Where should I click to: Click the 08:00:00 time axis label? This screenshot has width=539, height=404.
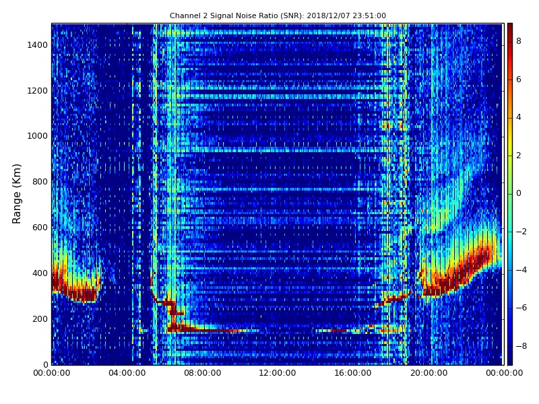click(x=203, y=373)
